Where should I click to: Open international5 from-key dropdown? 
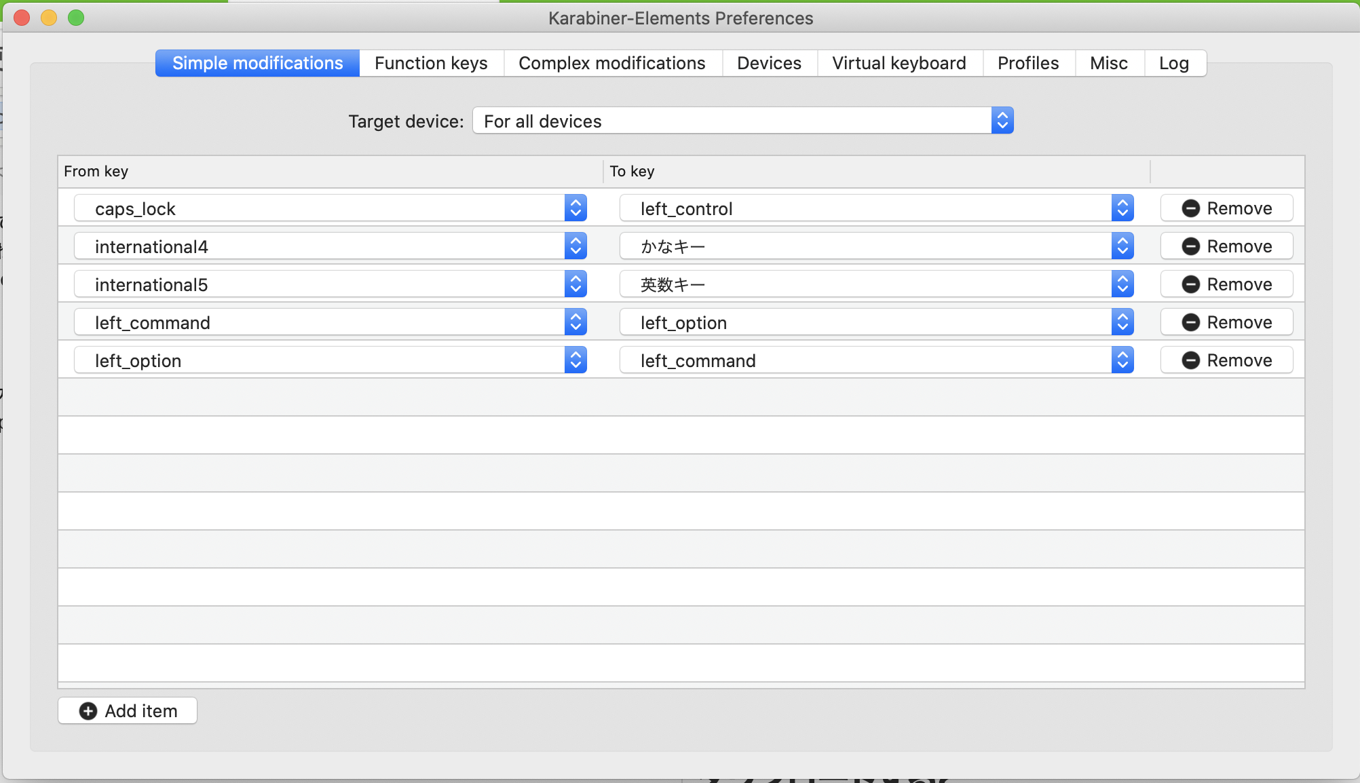pos(330,284)
